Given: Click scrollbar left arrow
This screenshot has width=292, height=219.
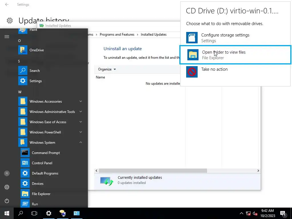Looking at the screenshot, I should coord(96,171).
